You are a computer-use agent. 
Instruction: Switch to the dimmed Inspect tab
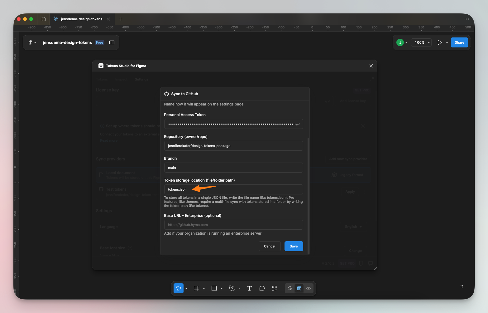(121, 79)
